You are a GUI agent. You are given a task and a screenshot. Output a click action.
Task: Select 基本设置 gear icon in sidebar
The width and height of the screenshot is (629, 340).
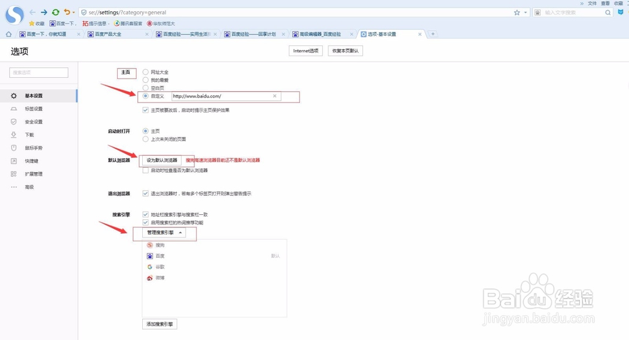[14, 96]
